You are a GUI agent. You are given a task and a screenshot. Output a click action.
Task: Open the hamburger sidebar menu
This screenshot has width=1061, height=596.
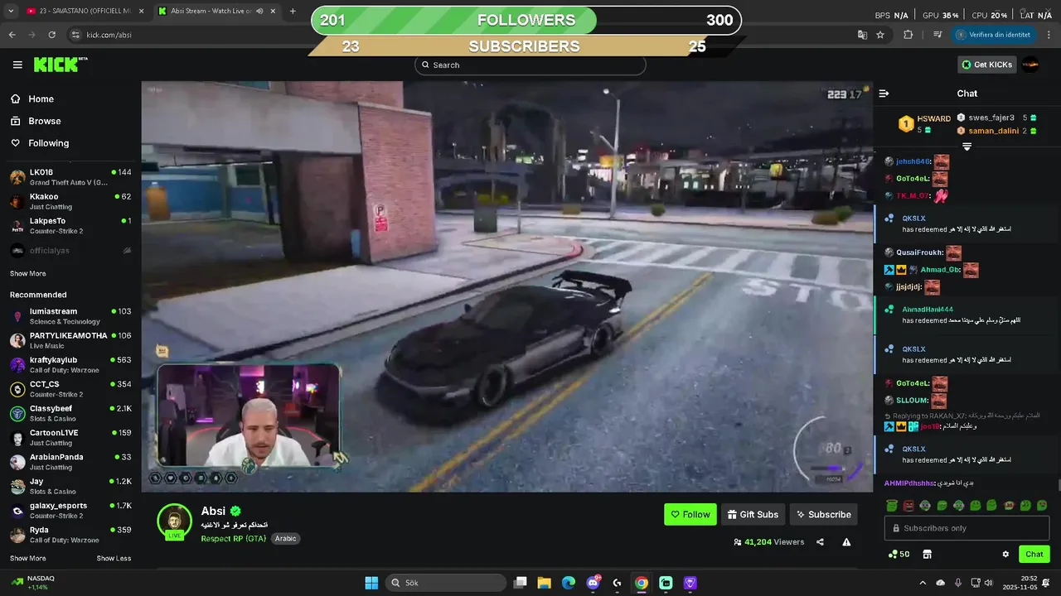pos(17,65)
